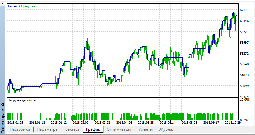Click the 2018.10.29 date label
This screenshot has height=135, width=255.
[233, 122]
